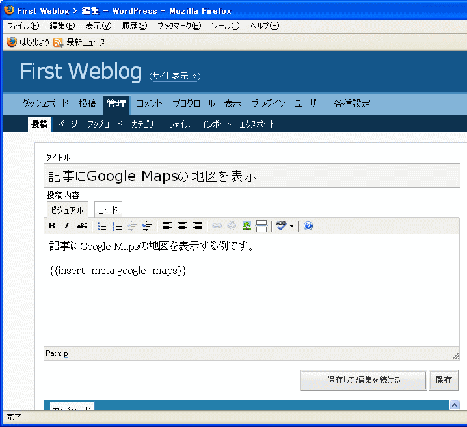The image size is (467, 427).
Task: Click the Path p element link
Action: [66, 353]
